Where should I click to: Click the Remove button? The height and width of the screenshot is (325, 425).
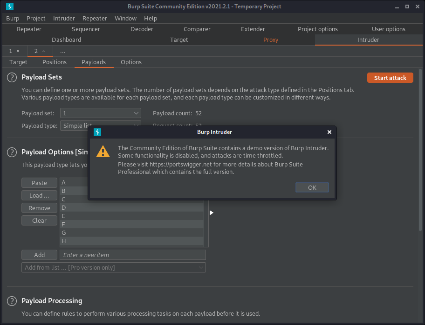[39, 208]
